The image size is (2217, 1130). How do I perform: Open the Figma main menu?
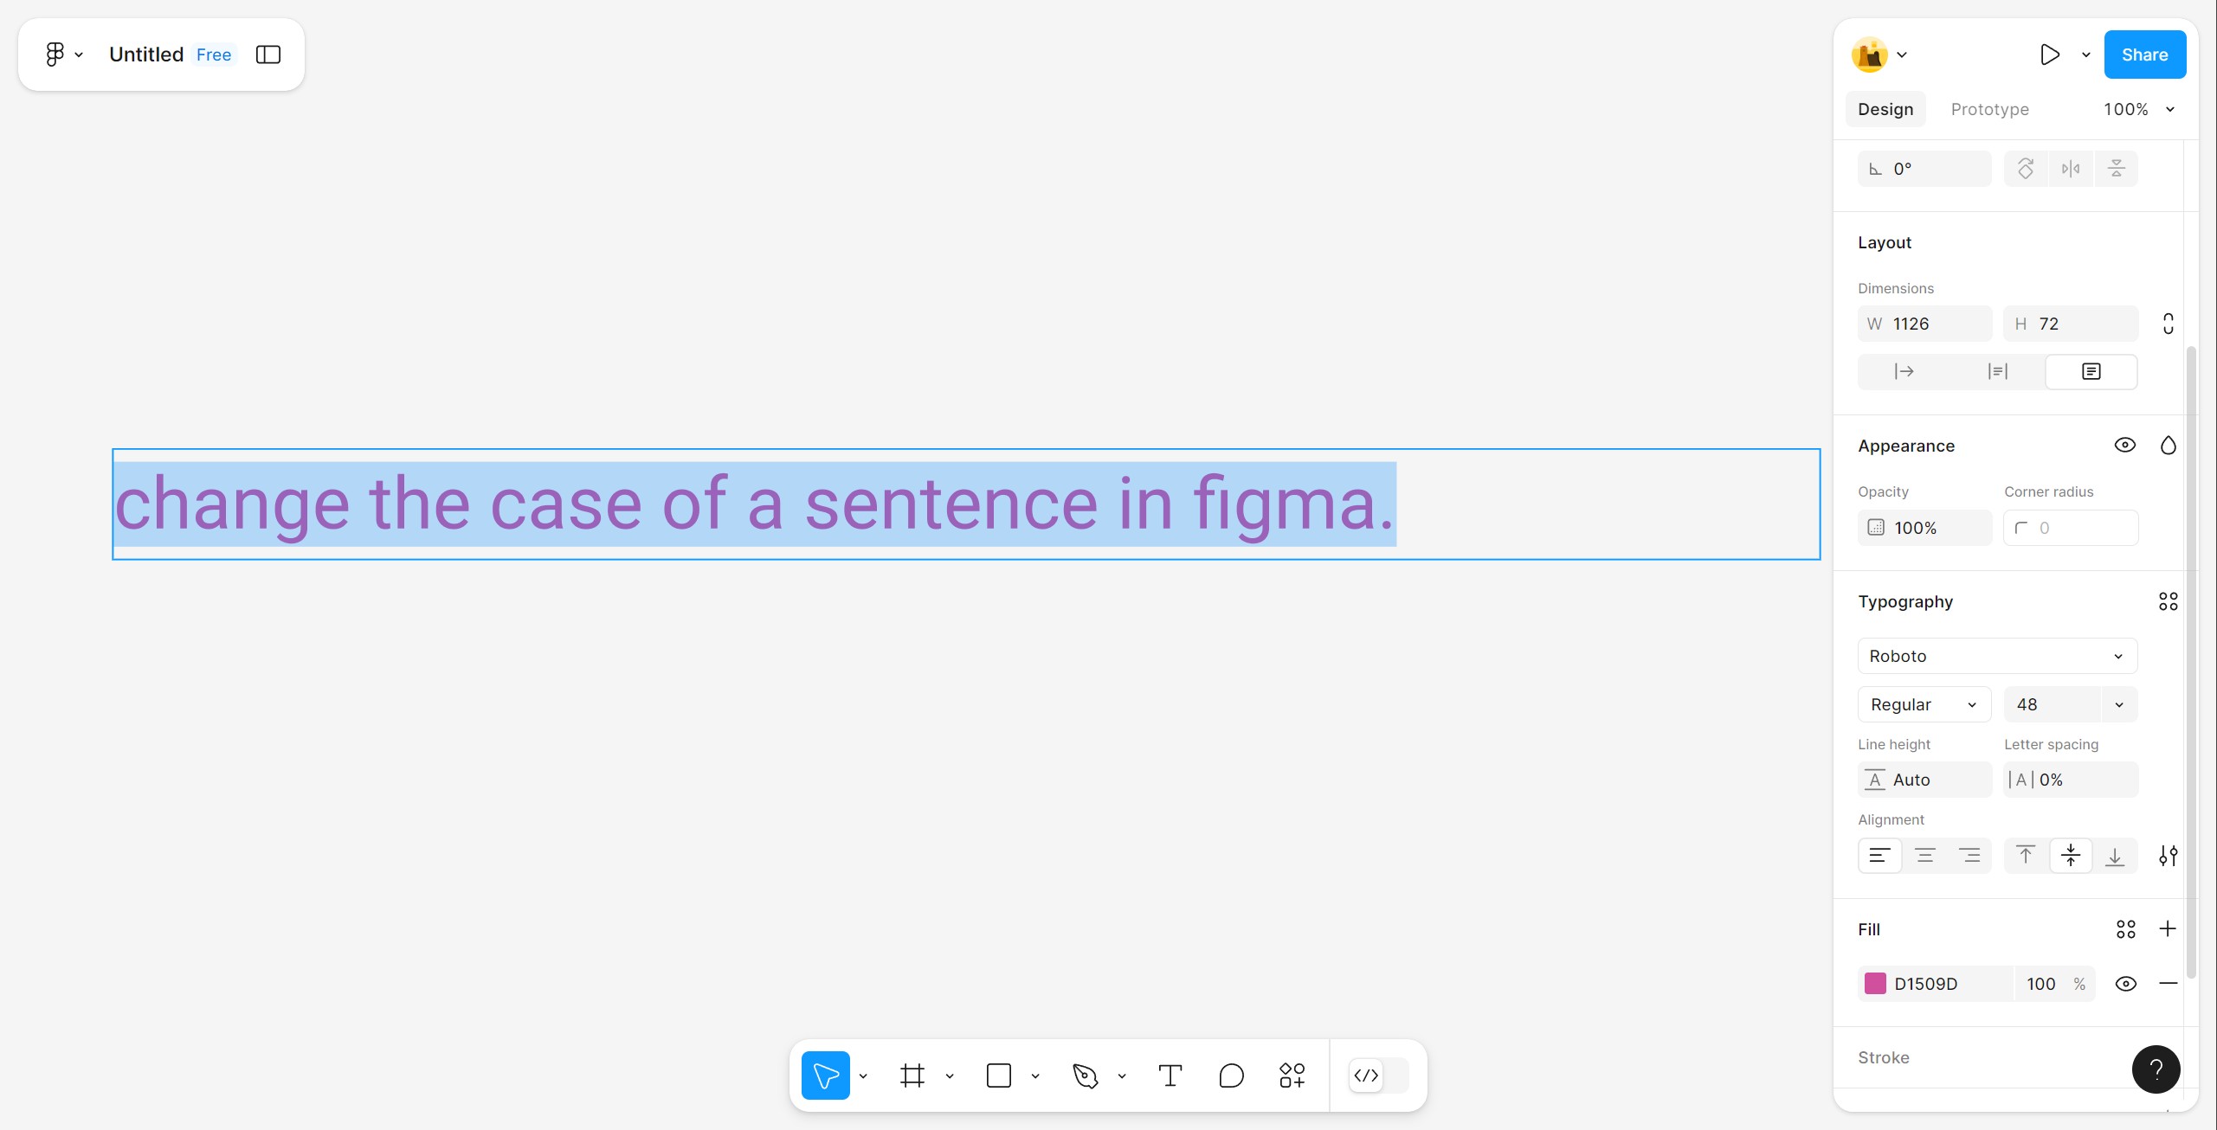coord(64,55)
